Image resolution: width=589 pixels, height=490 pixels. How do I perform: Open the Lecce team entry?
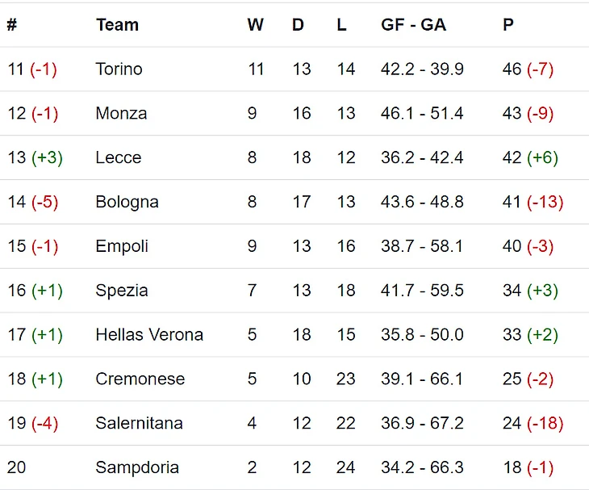point(118,158)
